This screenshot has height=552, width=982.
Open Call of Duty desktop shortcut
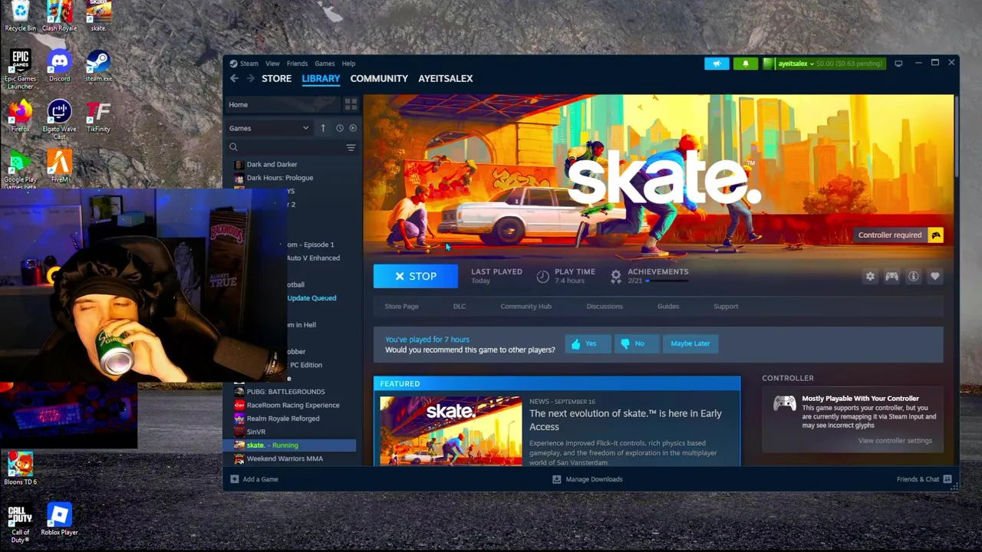(x=20, y=523)
